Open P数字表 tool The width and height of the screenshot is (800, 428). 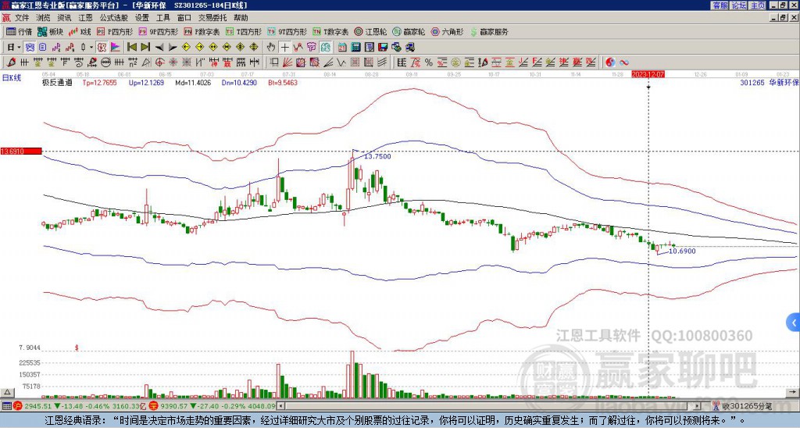[x=202, y=31]
